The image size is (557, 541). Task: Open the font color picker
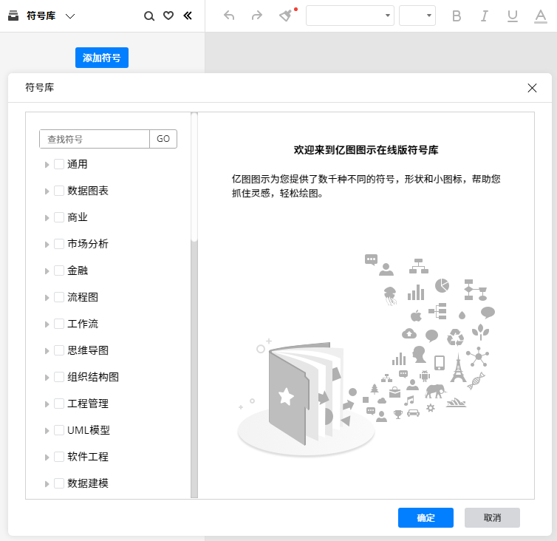[x=540, y=16]
